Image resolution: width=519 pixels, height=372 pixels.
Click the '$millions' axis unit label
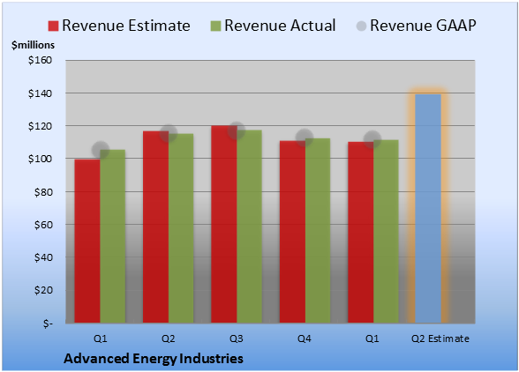[33, 45]
